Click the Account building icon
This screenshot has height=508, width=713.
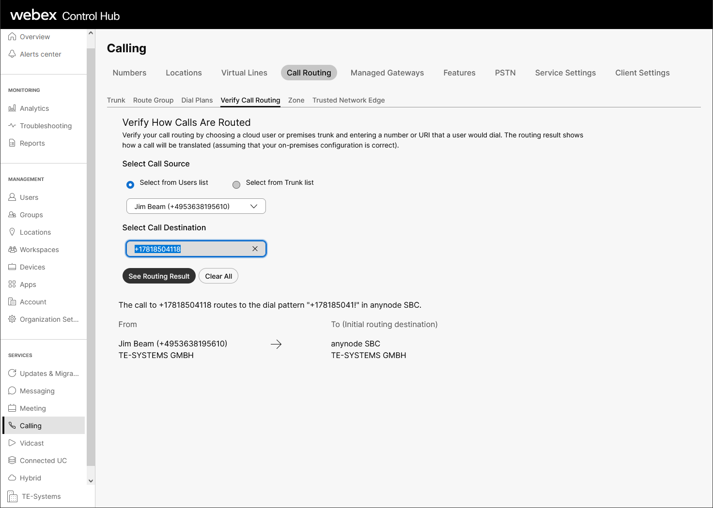(x=12, y=302)
